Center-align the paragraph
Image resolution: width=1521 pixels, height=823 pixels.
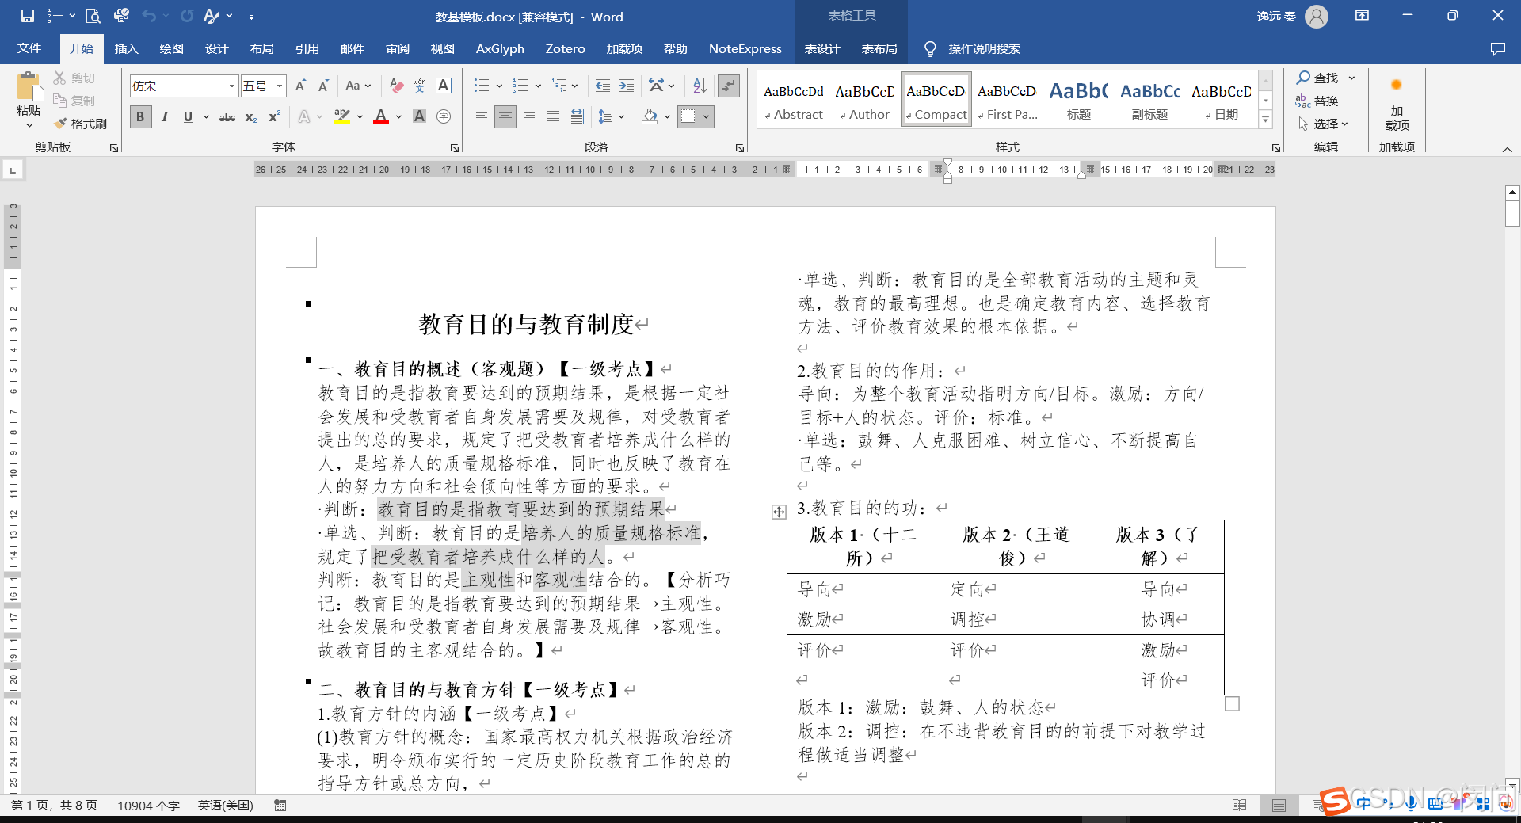505,117
